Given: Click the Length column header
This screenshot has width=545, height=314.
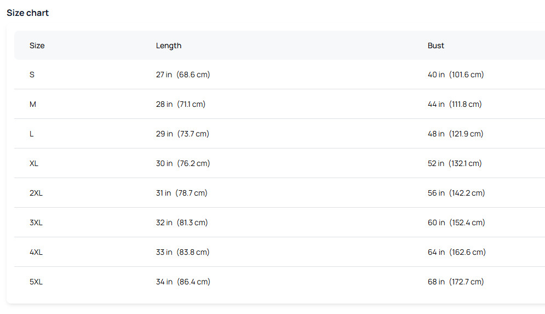Looking at the screenshot, I should click(169, 45).
